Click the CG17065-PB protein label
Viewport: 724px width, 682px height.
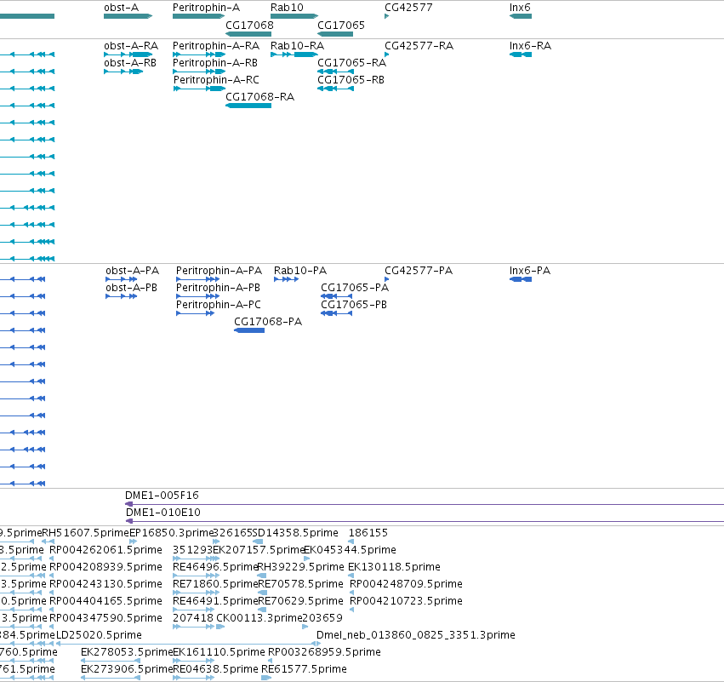pos(354,305)
